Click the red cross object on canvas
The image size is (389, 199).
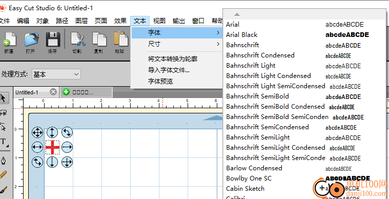click(x=52, y=147)
